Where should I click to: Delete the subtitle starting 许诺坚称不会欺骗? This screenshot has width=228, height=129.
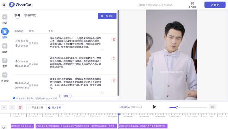point(114,80)
